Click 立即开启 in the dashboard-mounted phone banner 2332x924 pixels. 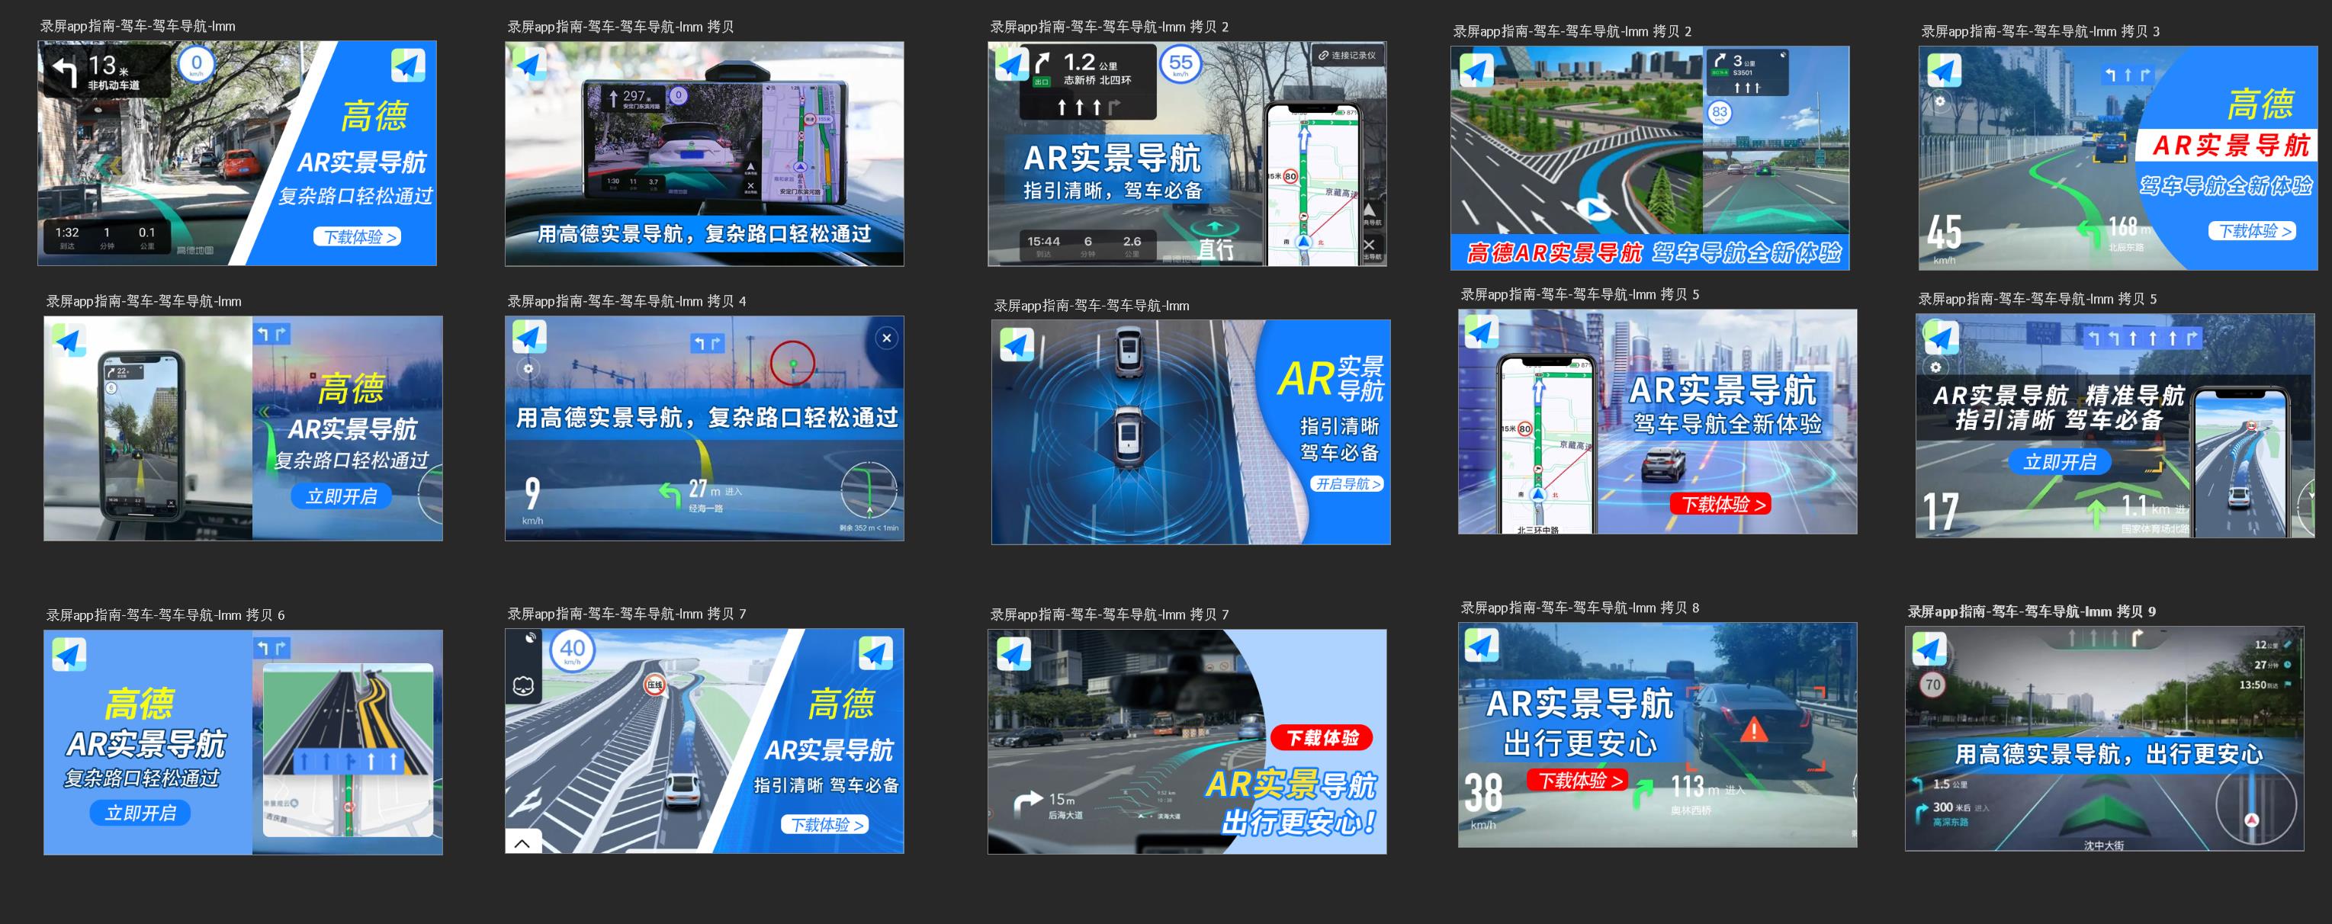coord(342,496)
